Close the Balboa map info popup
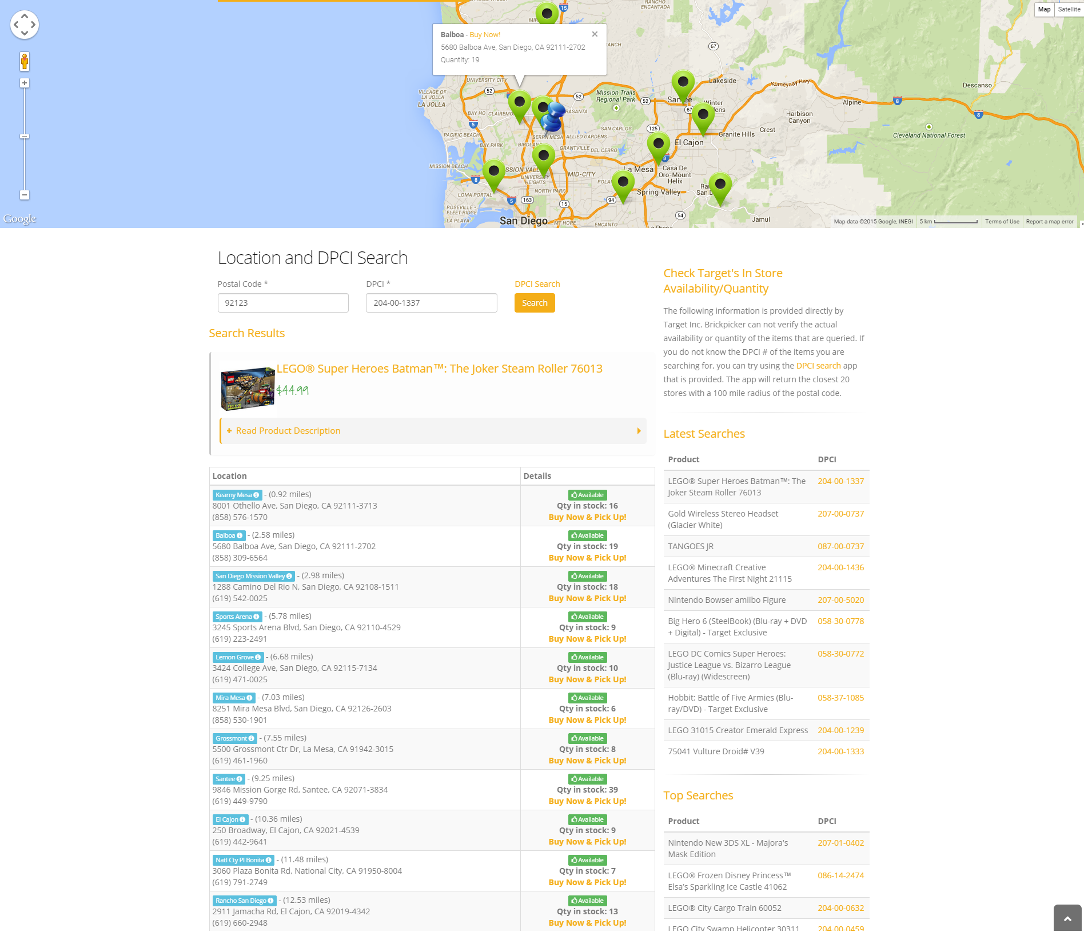1084x952 pixels. coord(595,34)
